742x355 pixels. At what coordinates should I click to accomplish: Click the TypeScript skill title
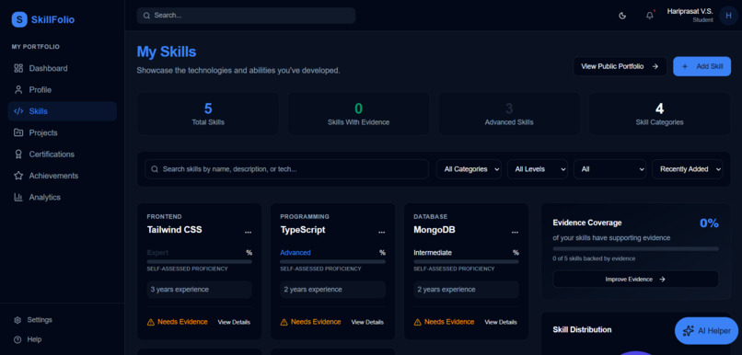point(303,230)
